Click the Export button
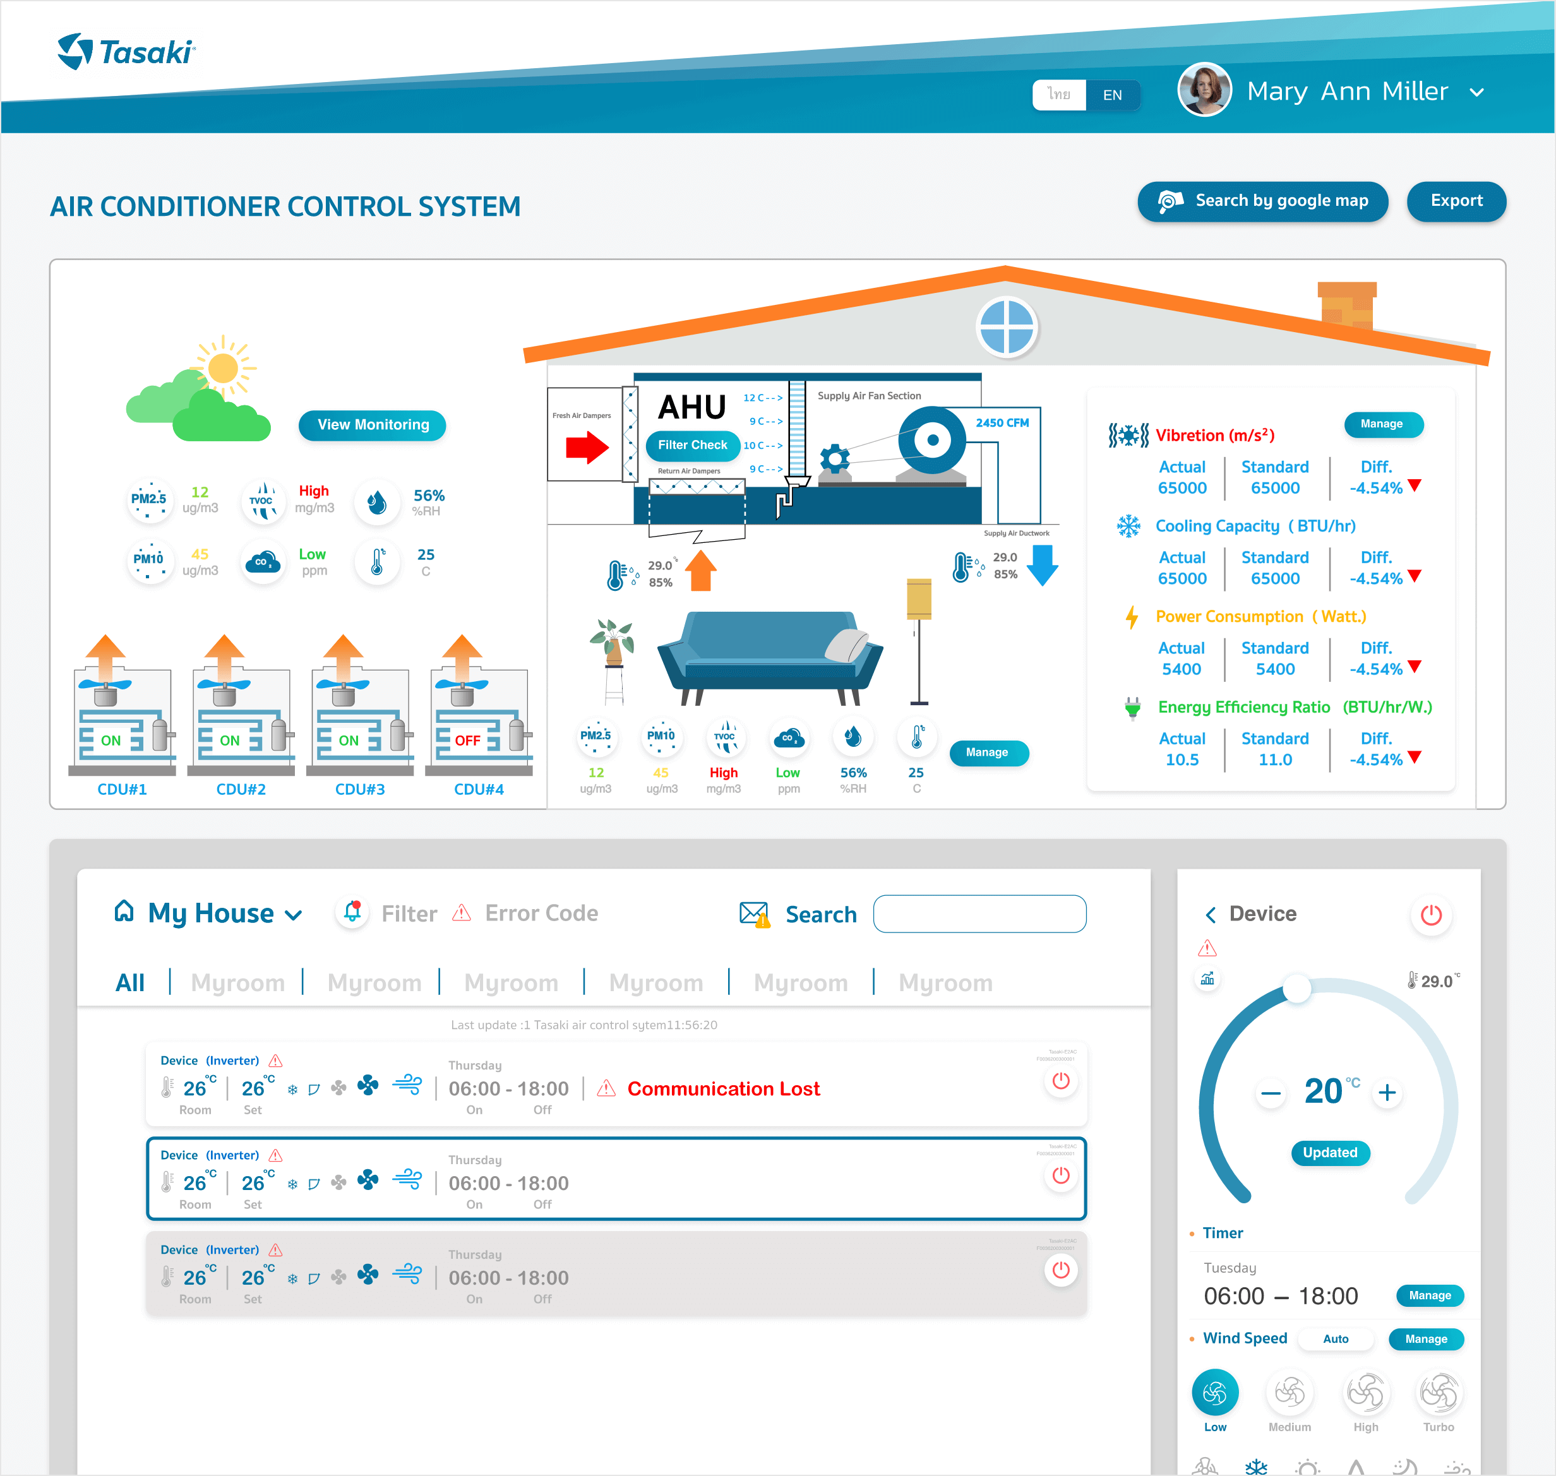This screenshot has height=1476, width=1556. click(x=1456, y=203)
